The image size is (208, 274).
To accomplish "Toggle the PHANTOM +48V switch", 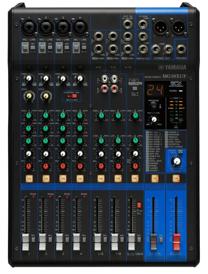I will pyautogui.click(x=75, y=96).
